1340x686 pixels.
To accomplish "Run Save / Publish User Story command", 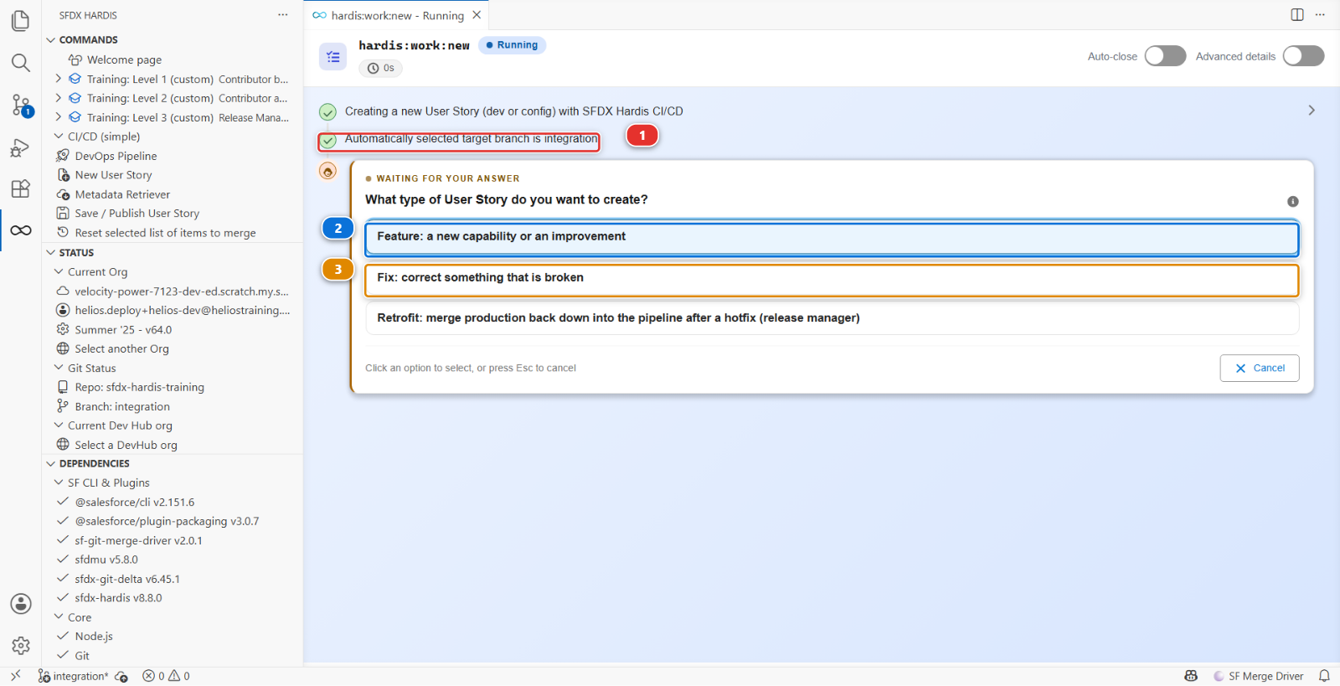I will pos(137,214).
